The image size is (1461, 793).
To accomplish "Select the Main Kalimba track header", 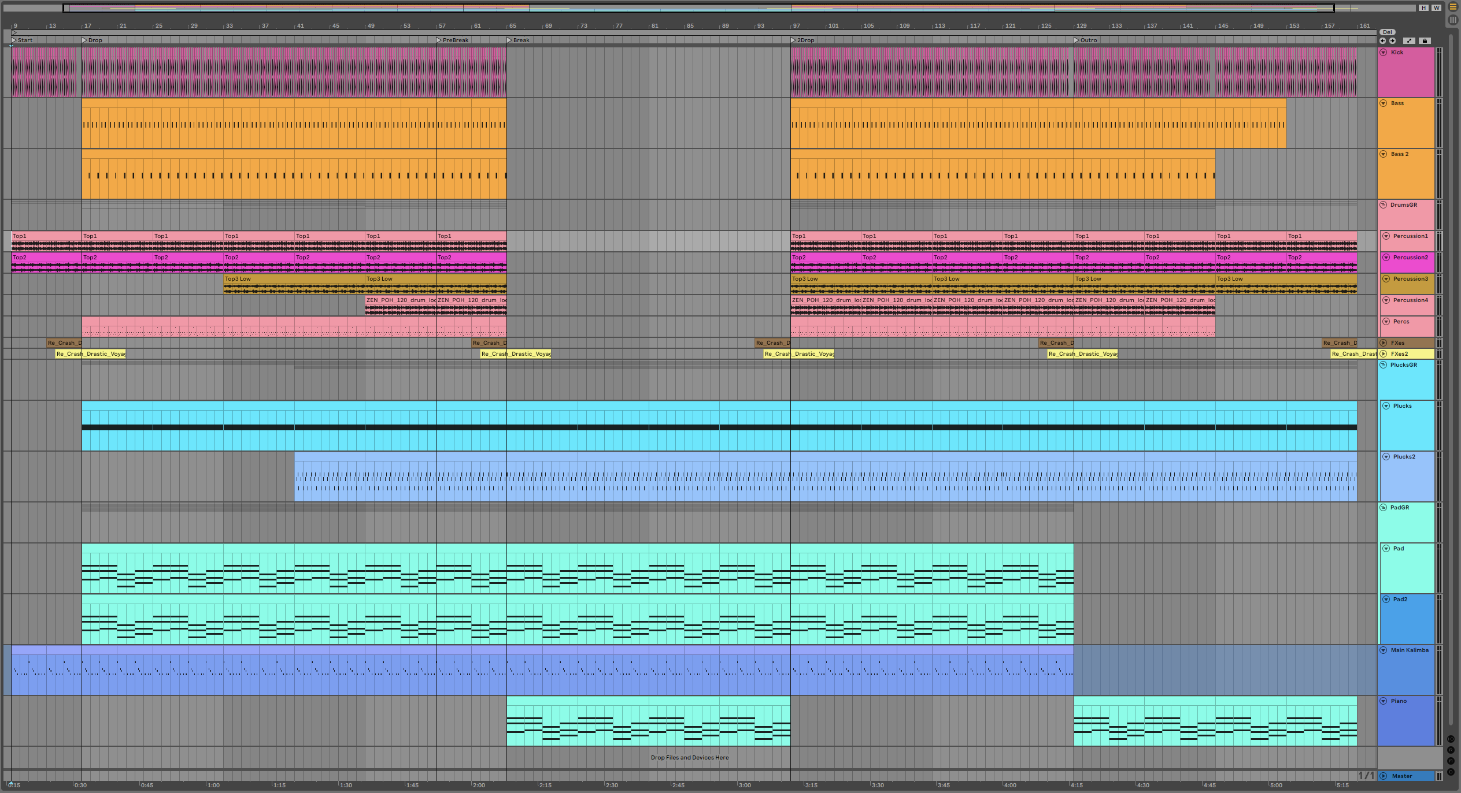I will 1410,650.
